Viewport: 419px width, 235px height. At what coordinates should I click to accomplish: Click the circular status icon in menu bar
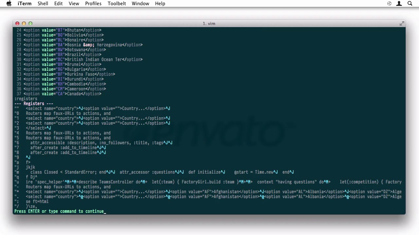tap(389, 4)
